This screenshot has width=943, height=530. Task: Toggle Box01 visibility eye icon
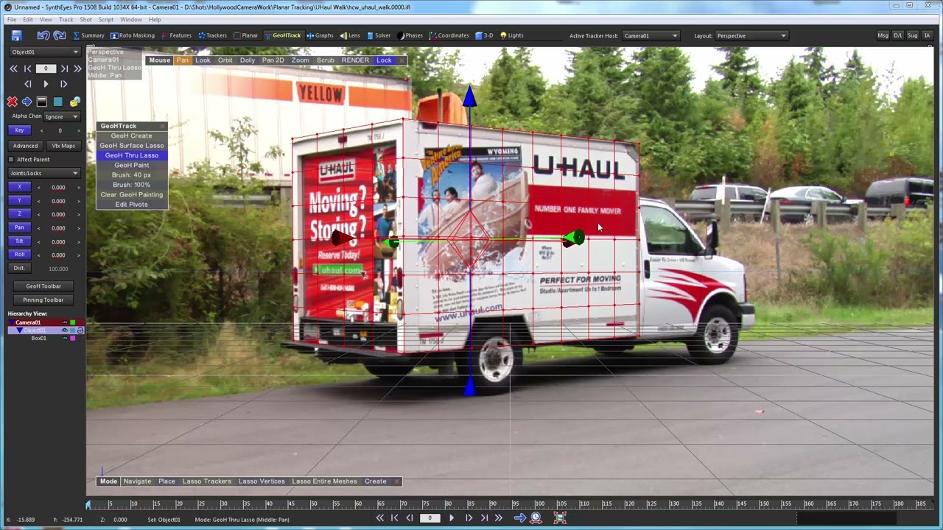pyautogui.click(x=65, y=338)
